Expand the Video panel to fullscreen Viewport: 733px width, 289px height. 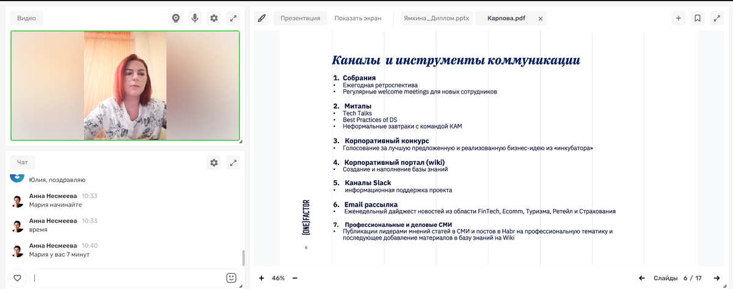tap(233, 18)
